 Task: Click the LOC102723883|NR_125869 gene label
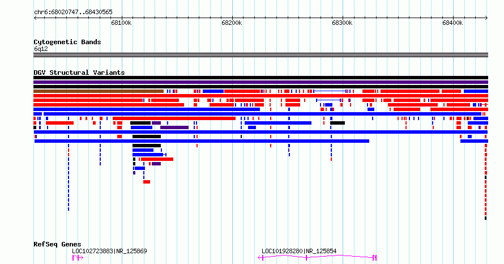tap(109, 251)
